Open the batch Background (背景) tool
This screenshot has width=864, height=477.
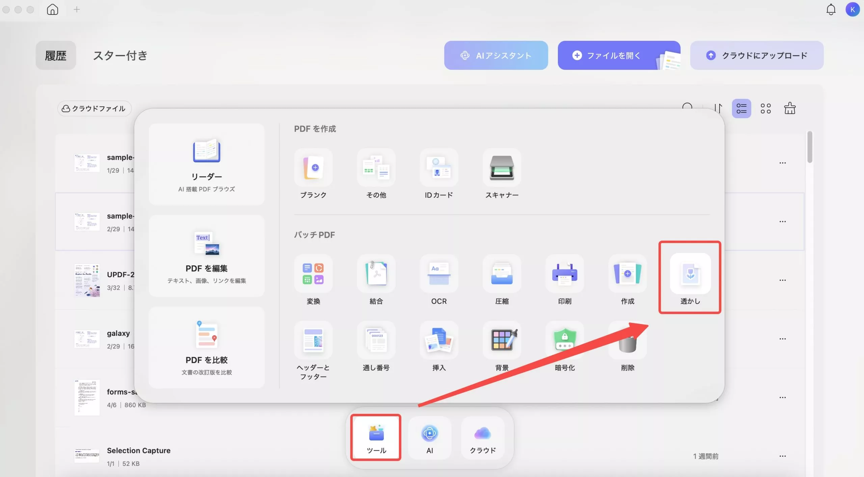tap(502, 340)
